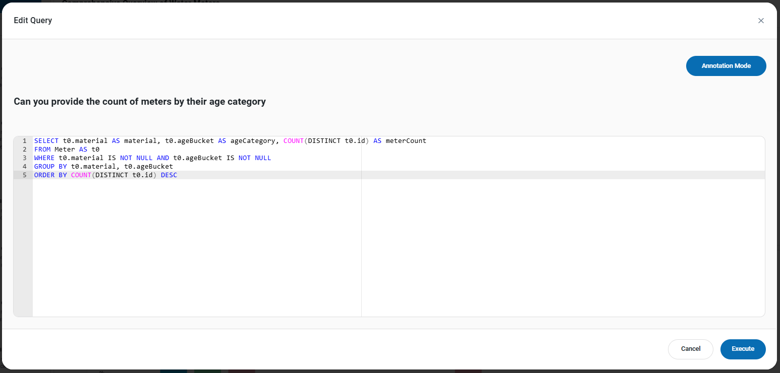Select the question text about meter age category

coord(140,101)
